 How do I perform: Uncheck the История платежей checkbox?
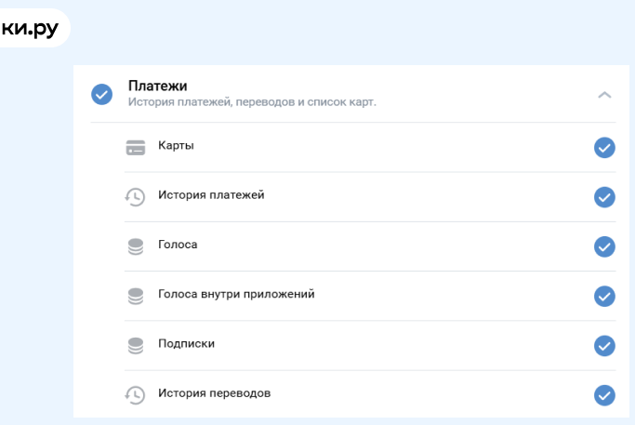click(x=604, y=197)
